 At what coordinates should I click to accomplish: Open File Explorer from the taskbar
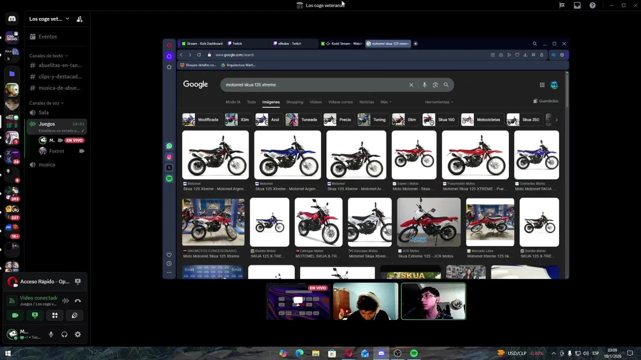(x=315, y=353)
